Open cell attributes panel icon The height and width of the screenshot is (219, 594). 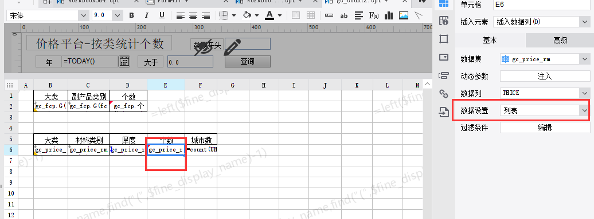[444, 21]
